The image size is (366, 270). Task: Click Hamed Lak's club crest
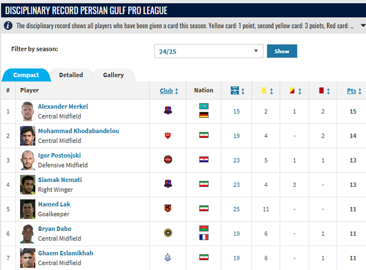pyautogui.click(x=168, y=209)
